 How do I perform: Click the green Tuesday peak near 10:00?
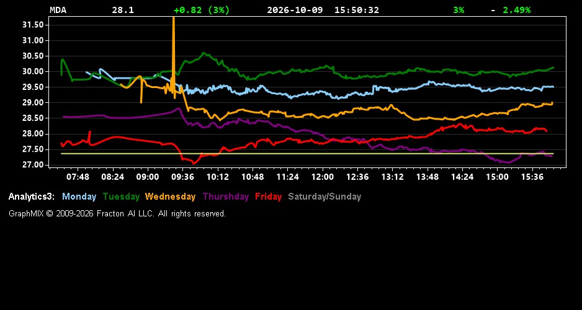pyautogui.click(x=204, y=54)
